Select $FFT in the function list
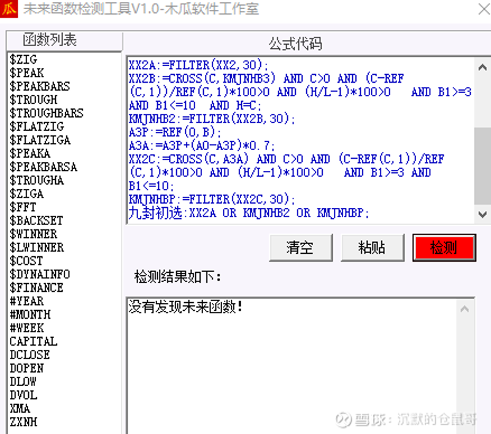This screenshot has height=434, width=491. point(23,207)
